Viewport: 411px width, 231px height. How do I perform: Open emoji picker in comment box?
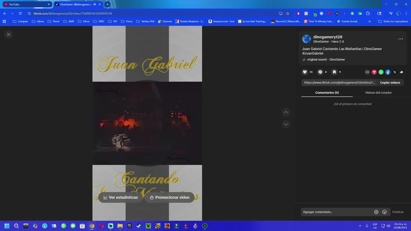[384, 212]
